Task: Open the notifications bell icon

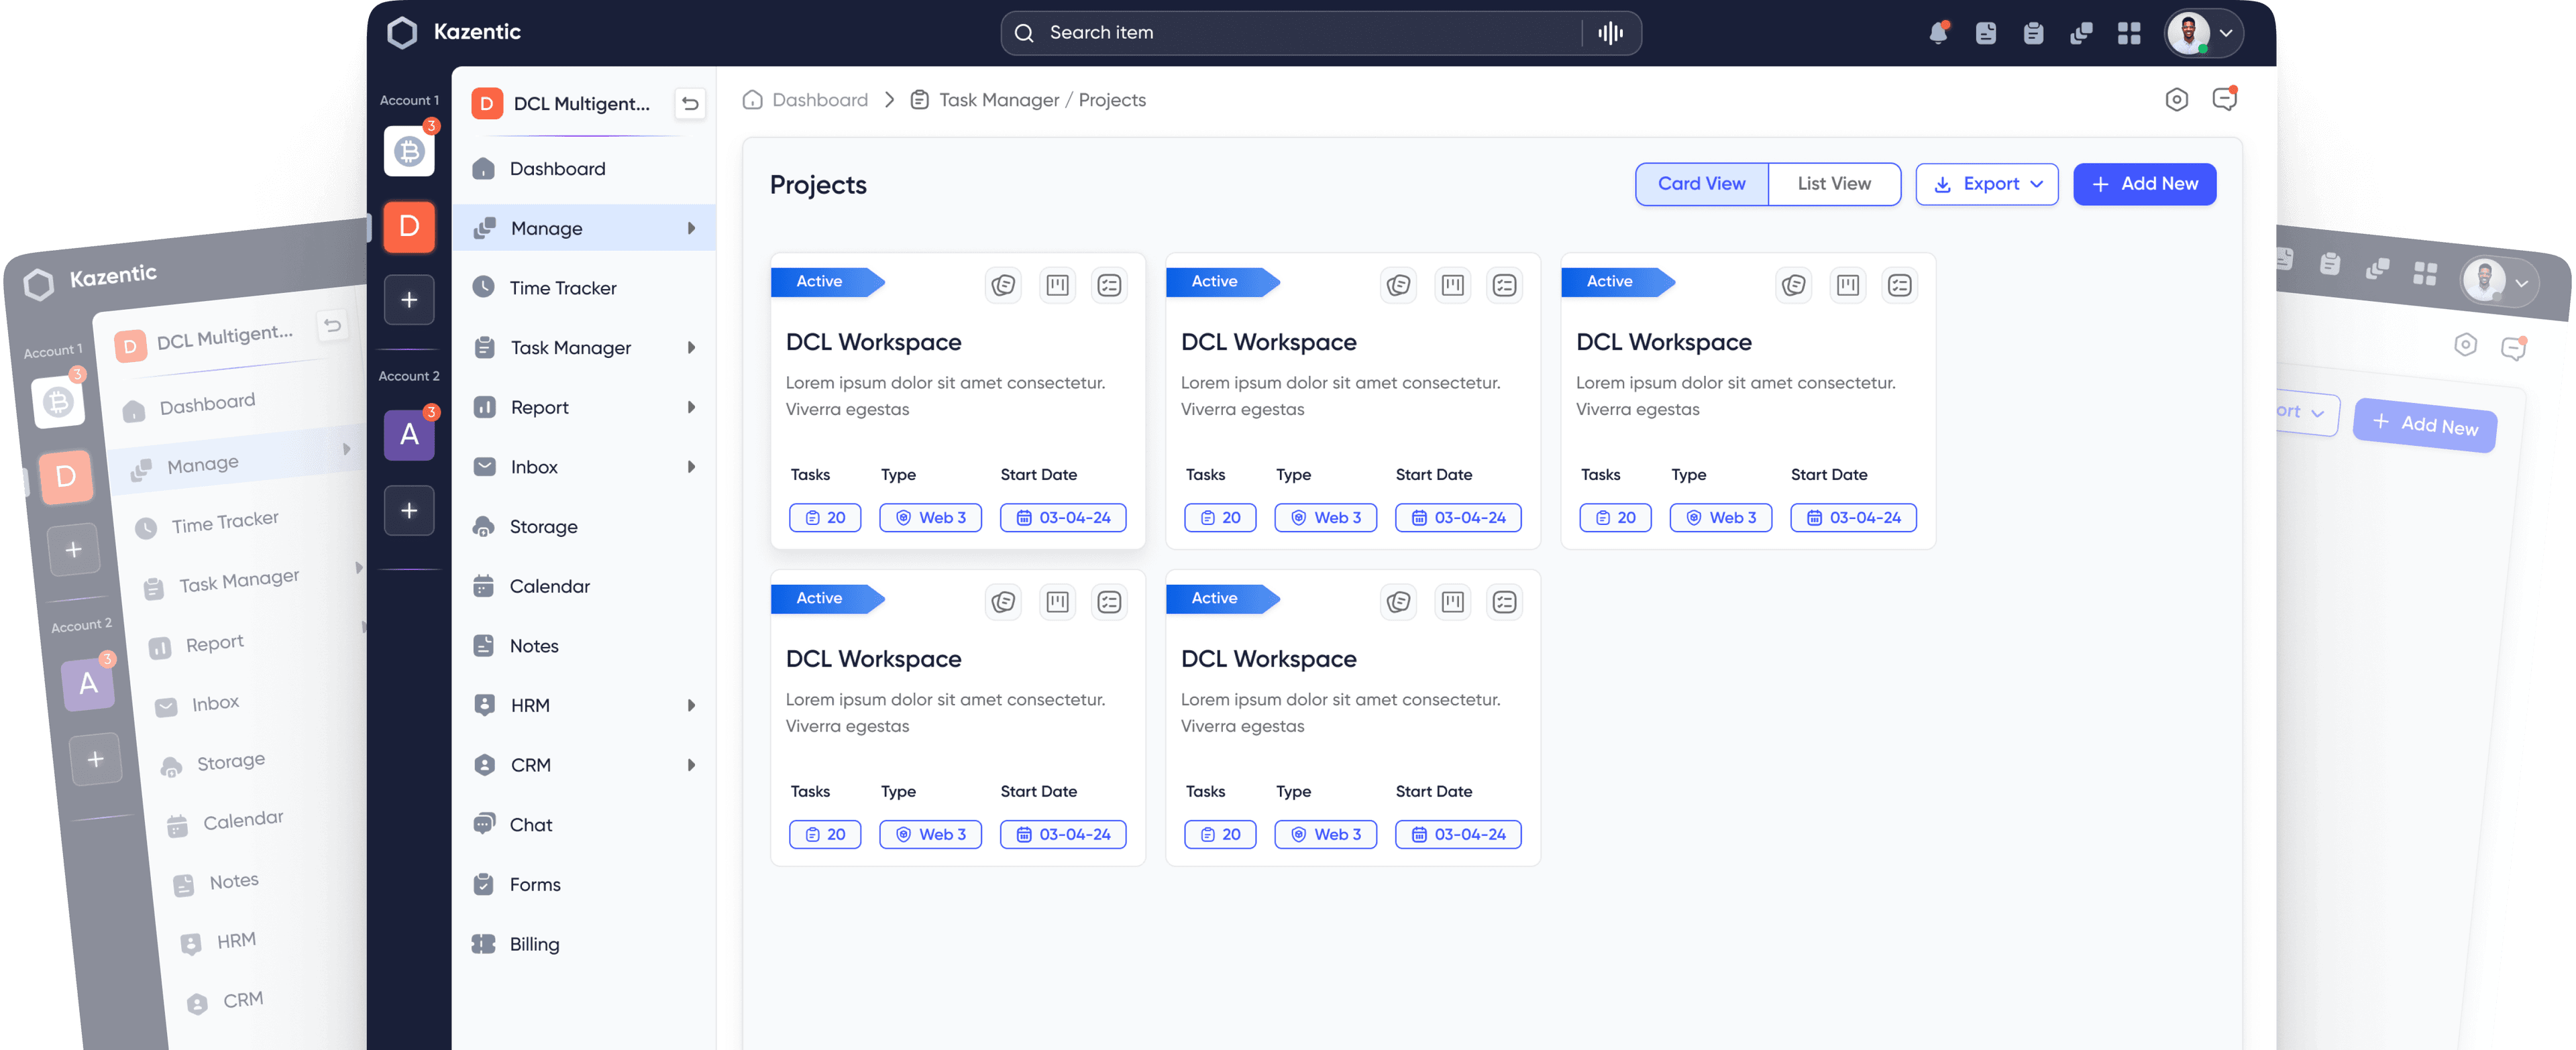Action: click(1938, 32)
